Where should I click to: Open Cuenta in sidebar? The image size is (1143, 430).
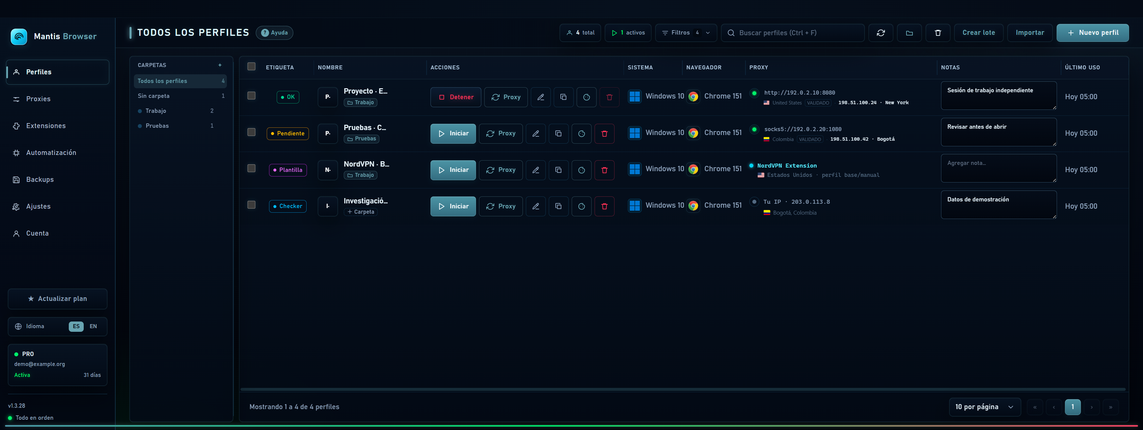(58, 233)
